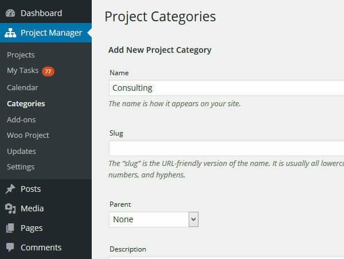Click into the empty Slug field
This screenshot has width=344, height=259.
(x=226, y=148)
